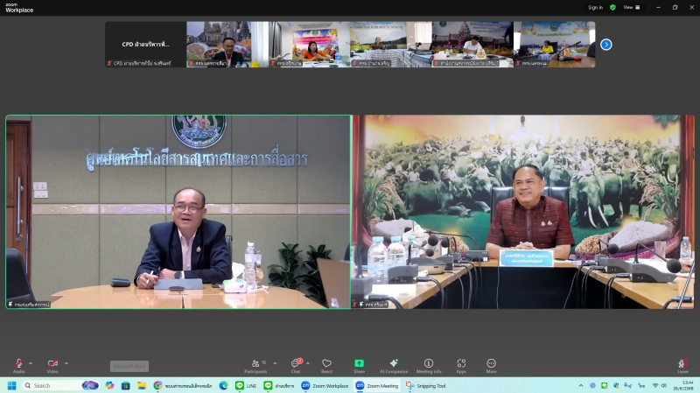Click the video of the man in the red shirt
The height and width of the screenshot is (393, 700).
tap(523, 212)
